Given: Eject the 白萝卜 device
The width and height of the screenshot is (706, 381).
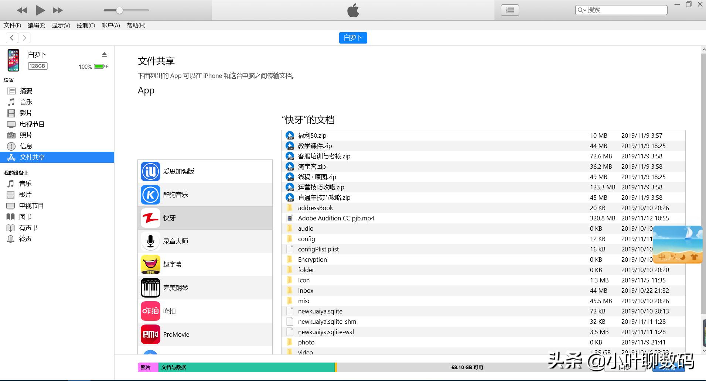Looking at the screenshot, I should [x=104, y=55].
